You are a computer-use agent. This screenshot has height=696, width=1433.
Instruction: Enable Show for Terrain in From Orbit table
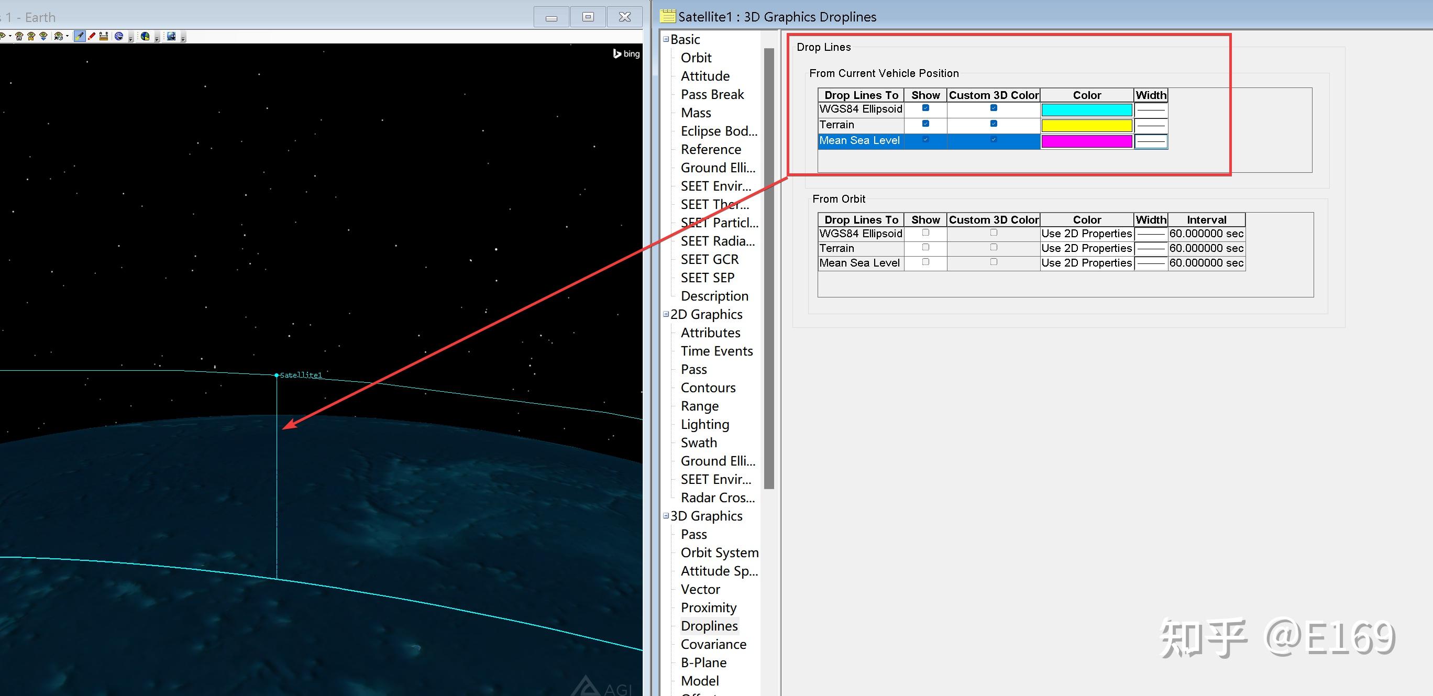(925, 248)
